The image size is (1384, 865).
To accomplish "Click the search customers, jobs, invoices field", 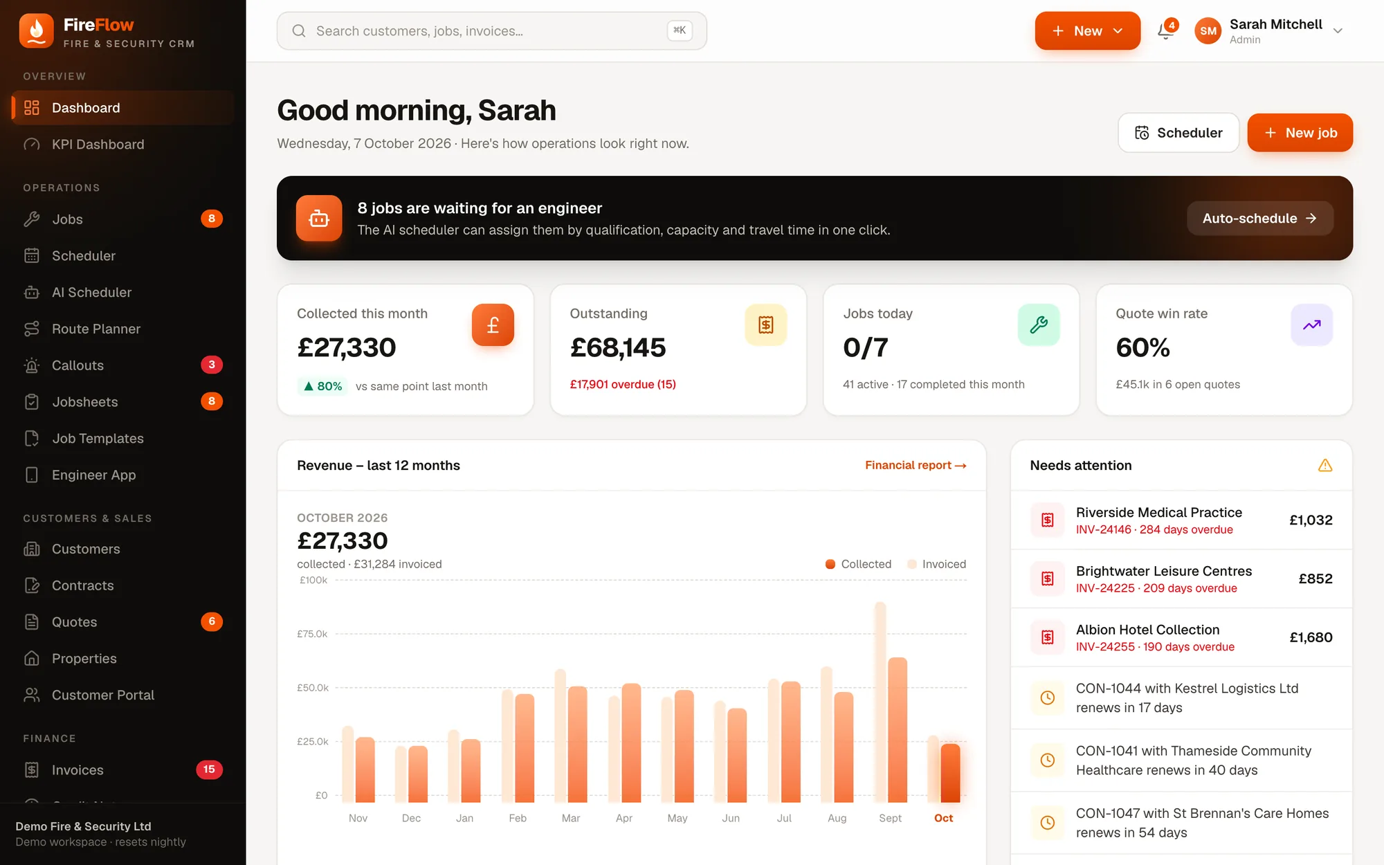I will pyautogui.click(x=492, y=31).
